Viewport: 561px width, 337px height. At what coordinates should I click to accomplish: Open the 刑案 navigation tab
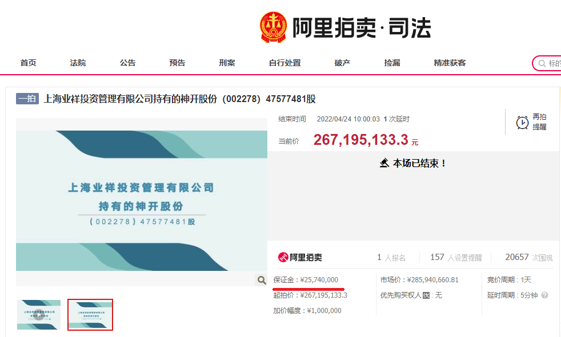(x=227, y=63)
